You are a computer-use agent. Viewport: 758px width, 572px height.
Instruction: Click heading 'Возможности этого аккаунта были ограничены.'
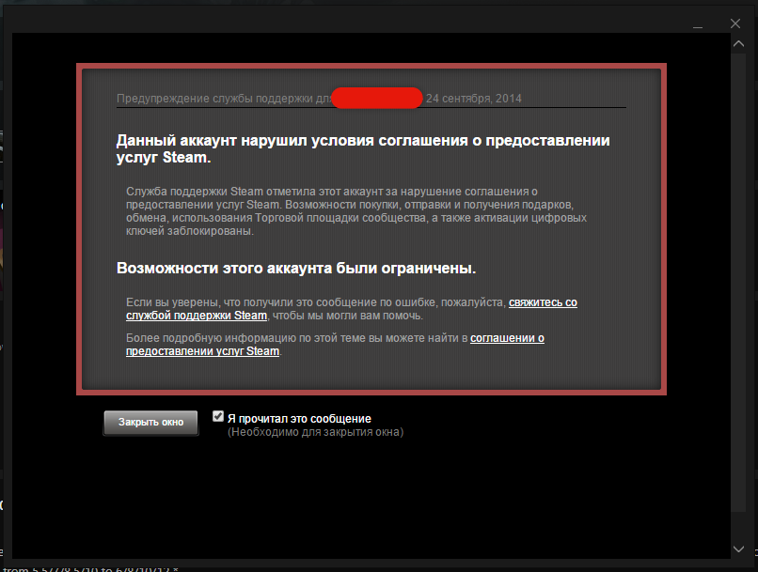click(x=296, y=268)
